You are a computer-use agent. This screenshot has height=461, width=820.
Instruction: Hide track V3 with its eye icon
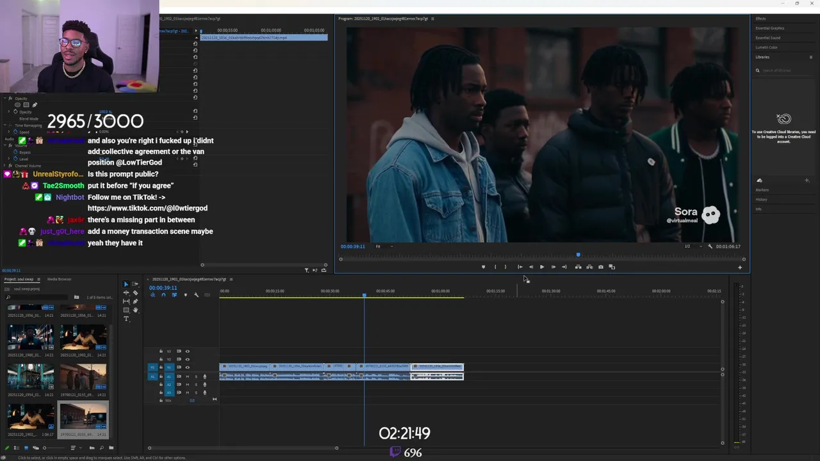[x=187, y=352]
